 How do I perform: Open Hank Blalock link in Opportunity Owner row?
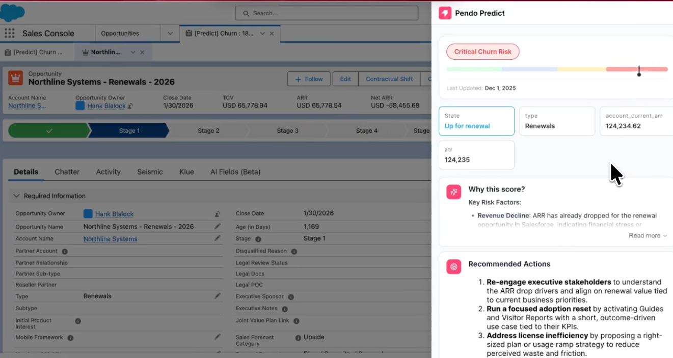pyautogui.click(x=114, y=214)
